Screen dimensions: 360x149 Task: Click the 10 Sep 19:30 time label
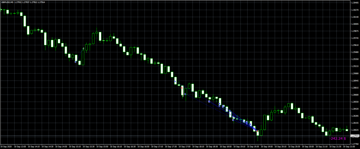[x=253, y=146]
